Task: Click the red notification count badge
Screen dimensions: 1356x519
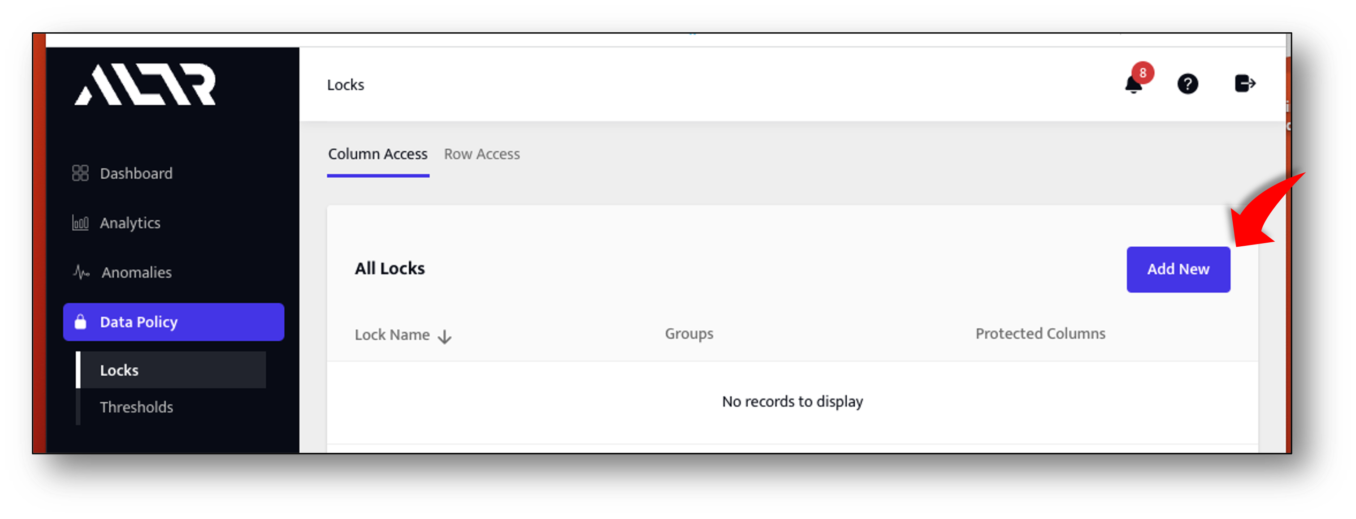Action: click(1143, 73)
